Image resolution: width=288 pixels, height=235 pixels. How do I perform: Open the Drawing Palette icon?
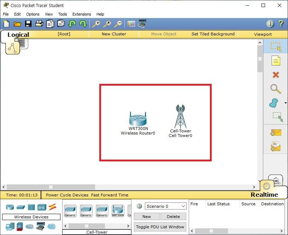pyautogui.click(x=131, y=24)
